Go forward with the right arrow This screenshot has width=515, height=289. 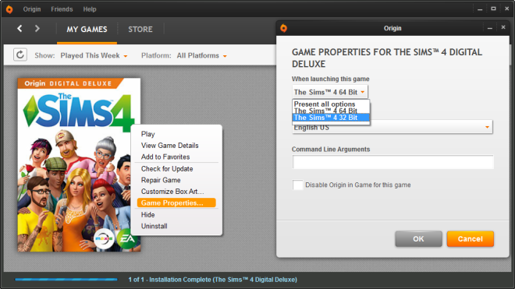tap(37, 29)
